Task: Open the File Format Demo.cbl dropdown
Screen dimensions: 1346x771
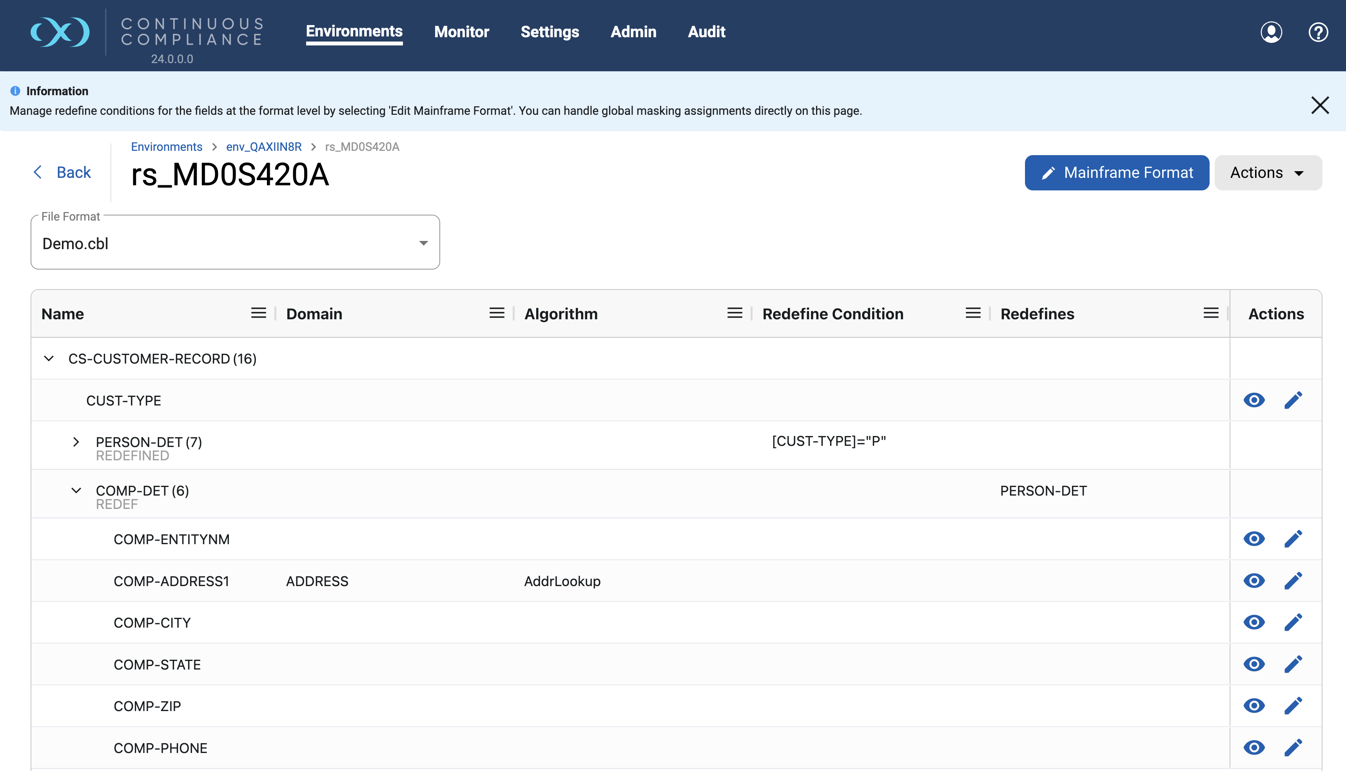Action: [x=235, y=243]
